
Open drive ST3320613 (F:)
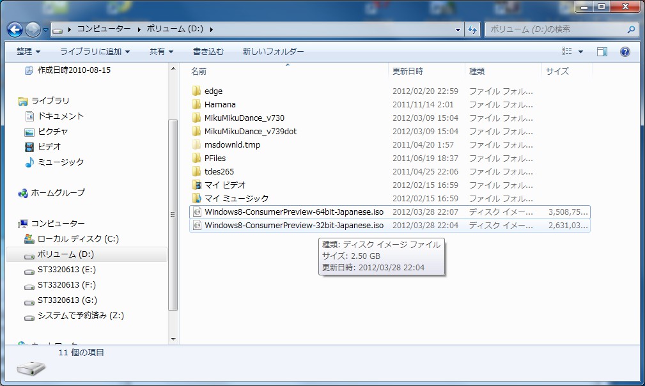pyautogui.click(x=66, y=285)
